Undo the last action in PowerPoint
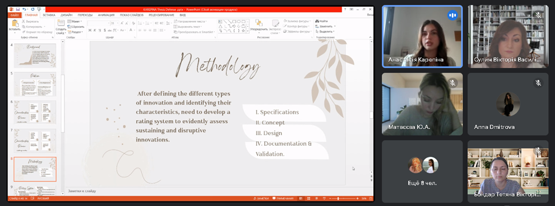The image size is (555, 206). [25, 9]
